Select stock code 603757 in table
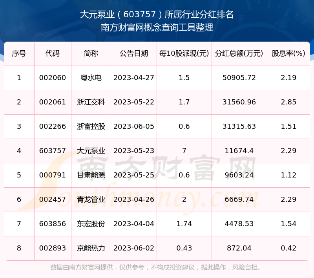Image resolution: width=314 pixels, height=278 pixels. (x=53, y=151)
